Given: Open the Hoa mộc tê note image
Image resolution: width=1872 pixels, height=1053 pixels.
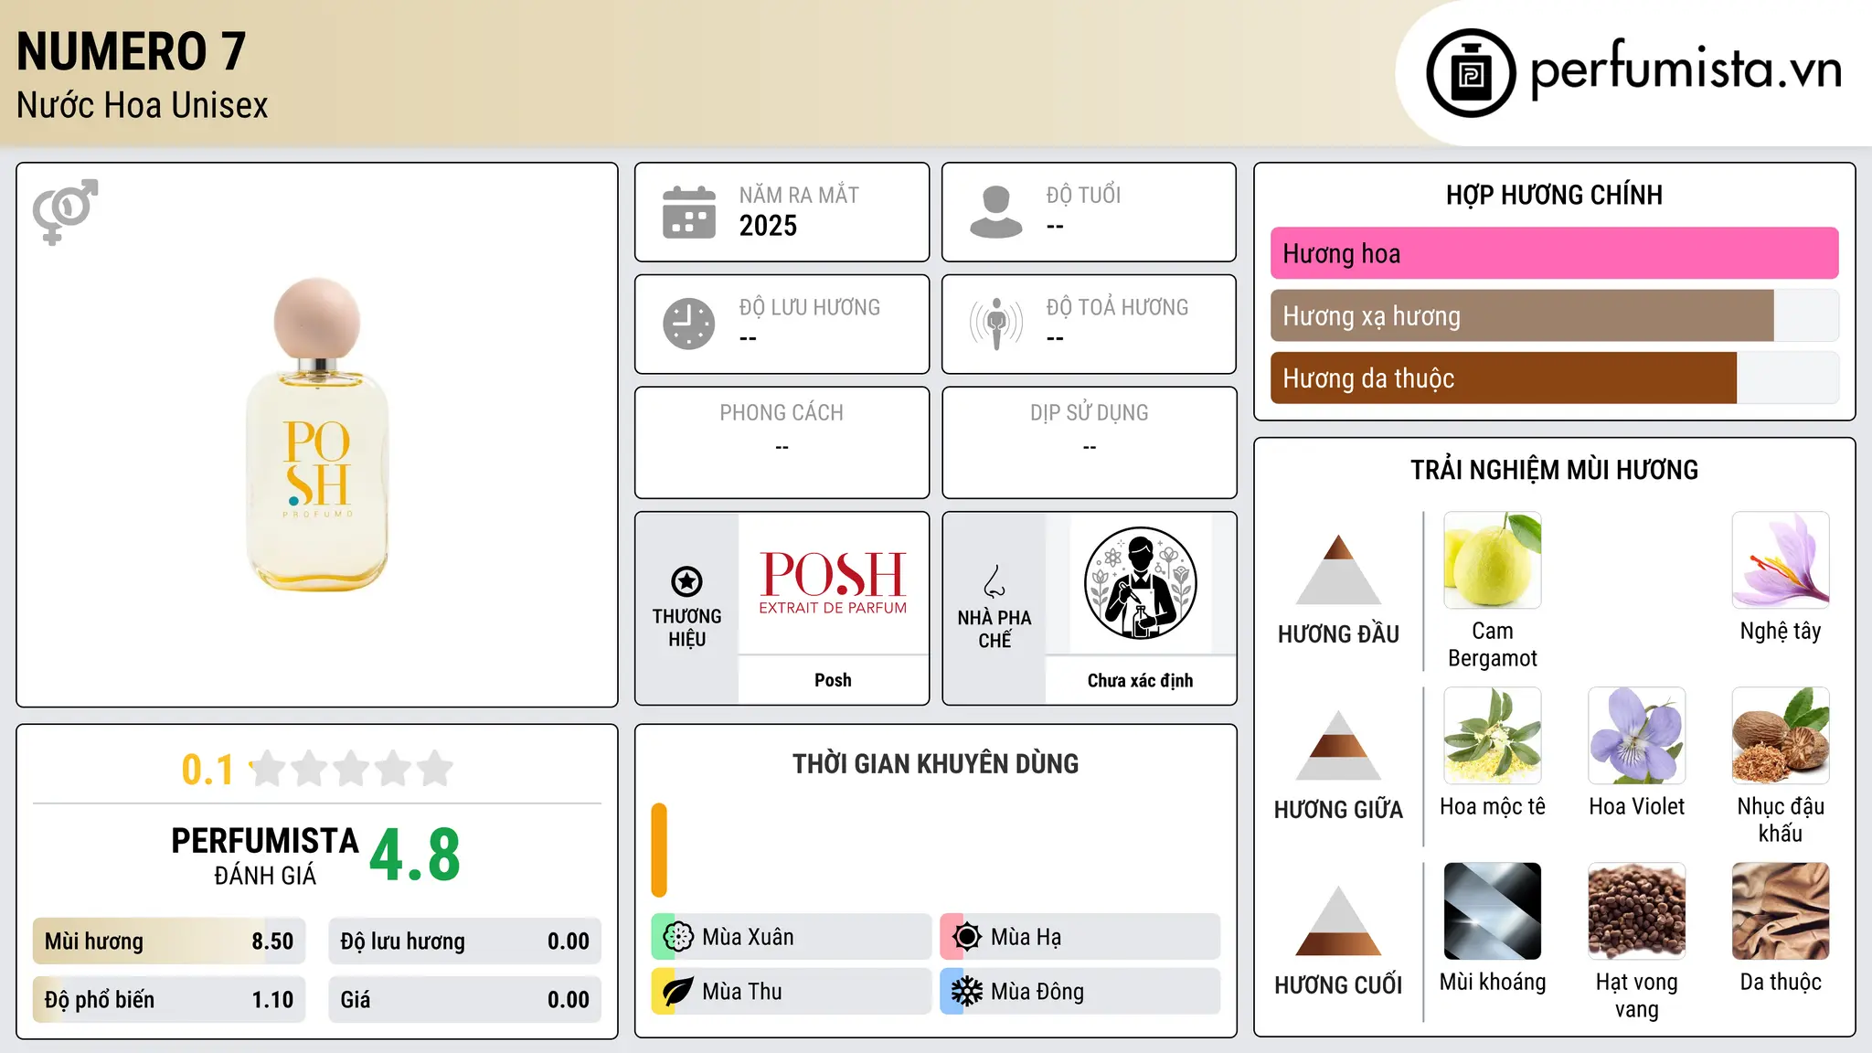Looking at the screenshot, I should tap(1493, 736).
